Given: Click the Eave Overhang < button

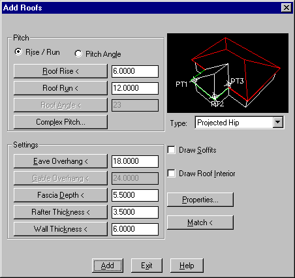Looking at the screenshot, I should point(61,161).
